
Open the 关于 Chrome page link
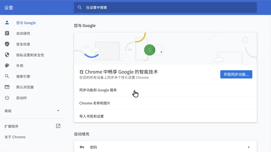click(15, 137)
